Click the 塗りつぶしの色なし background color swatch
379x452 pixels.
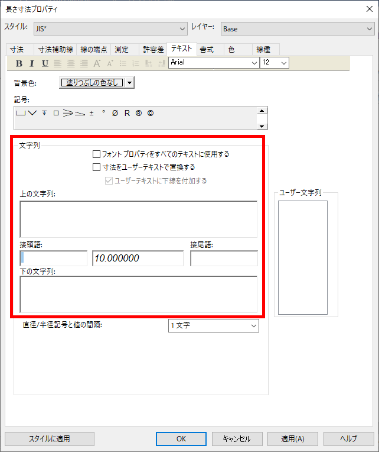(92, 83)
